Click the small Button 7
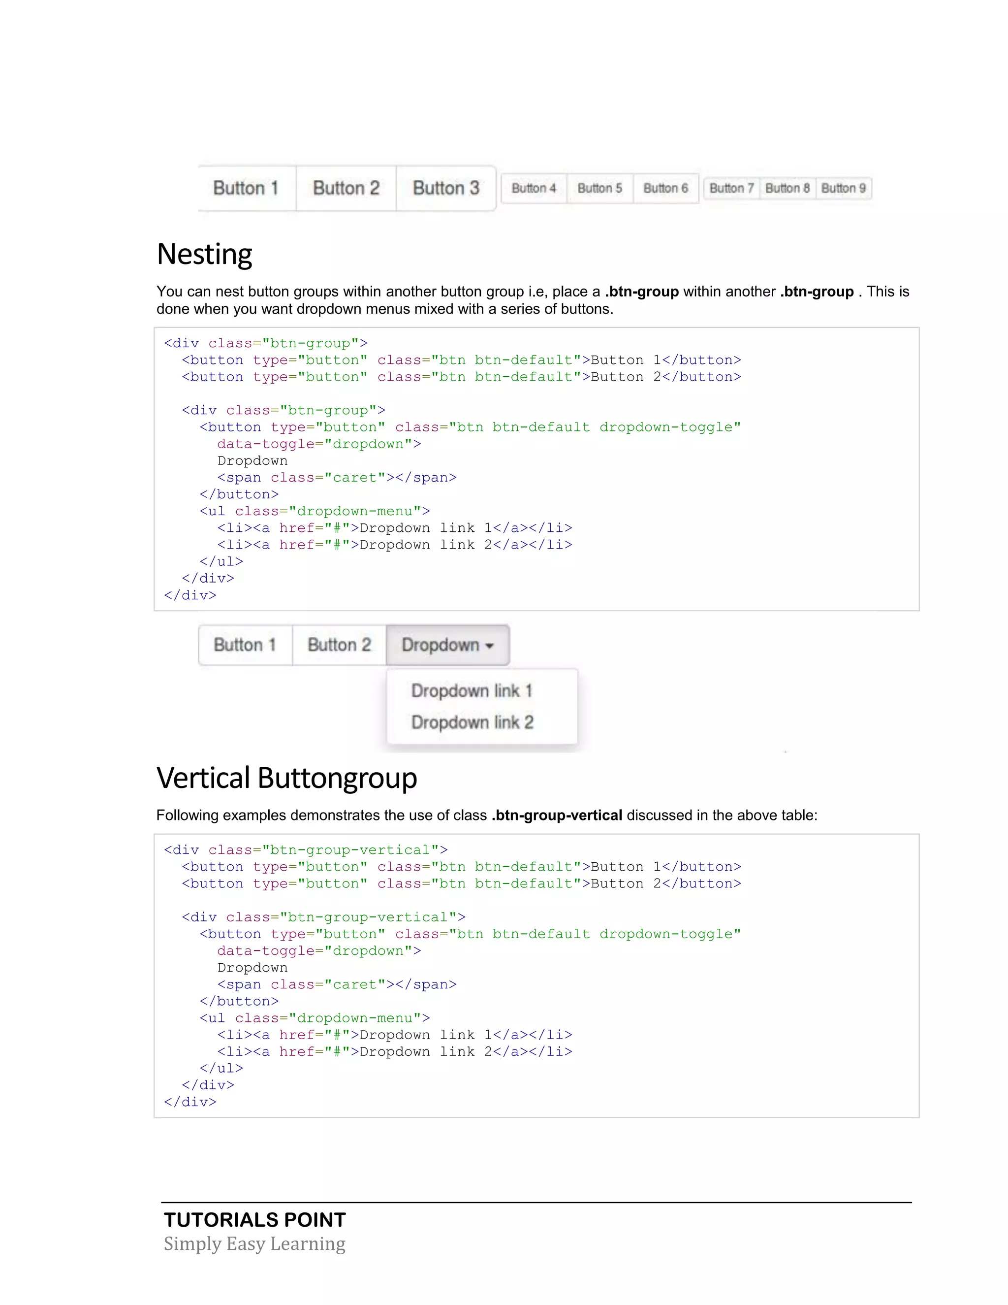Viewport: 1008px width, 1305px height. coord(731,188)
